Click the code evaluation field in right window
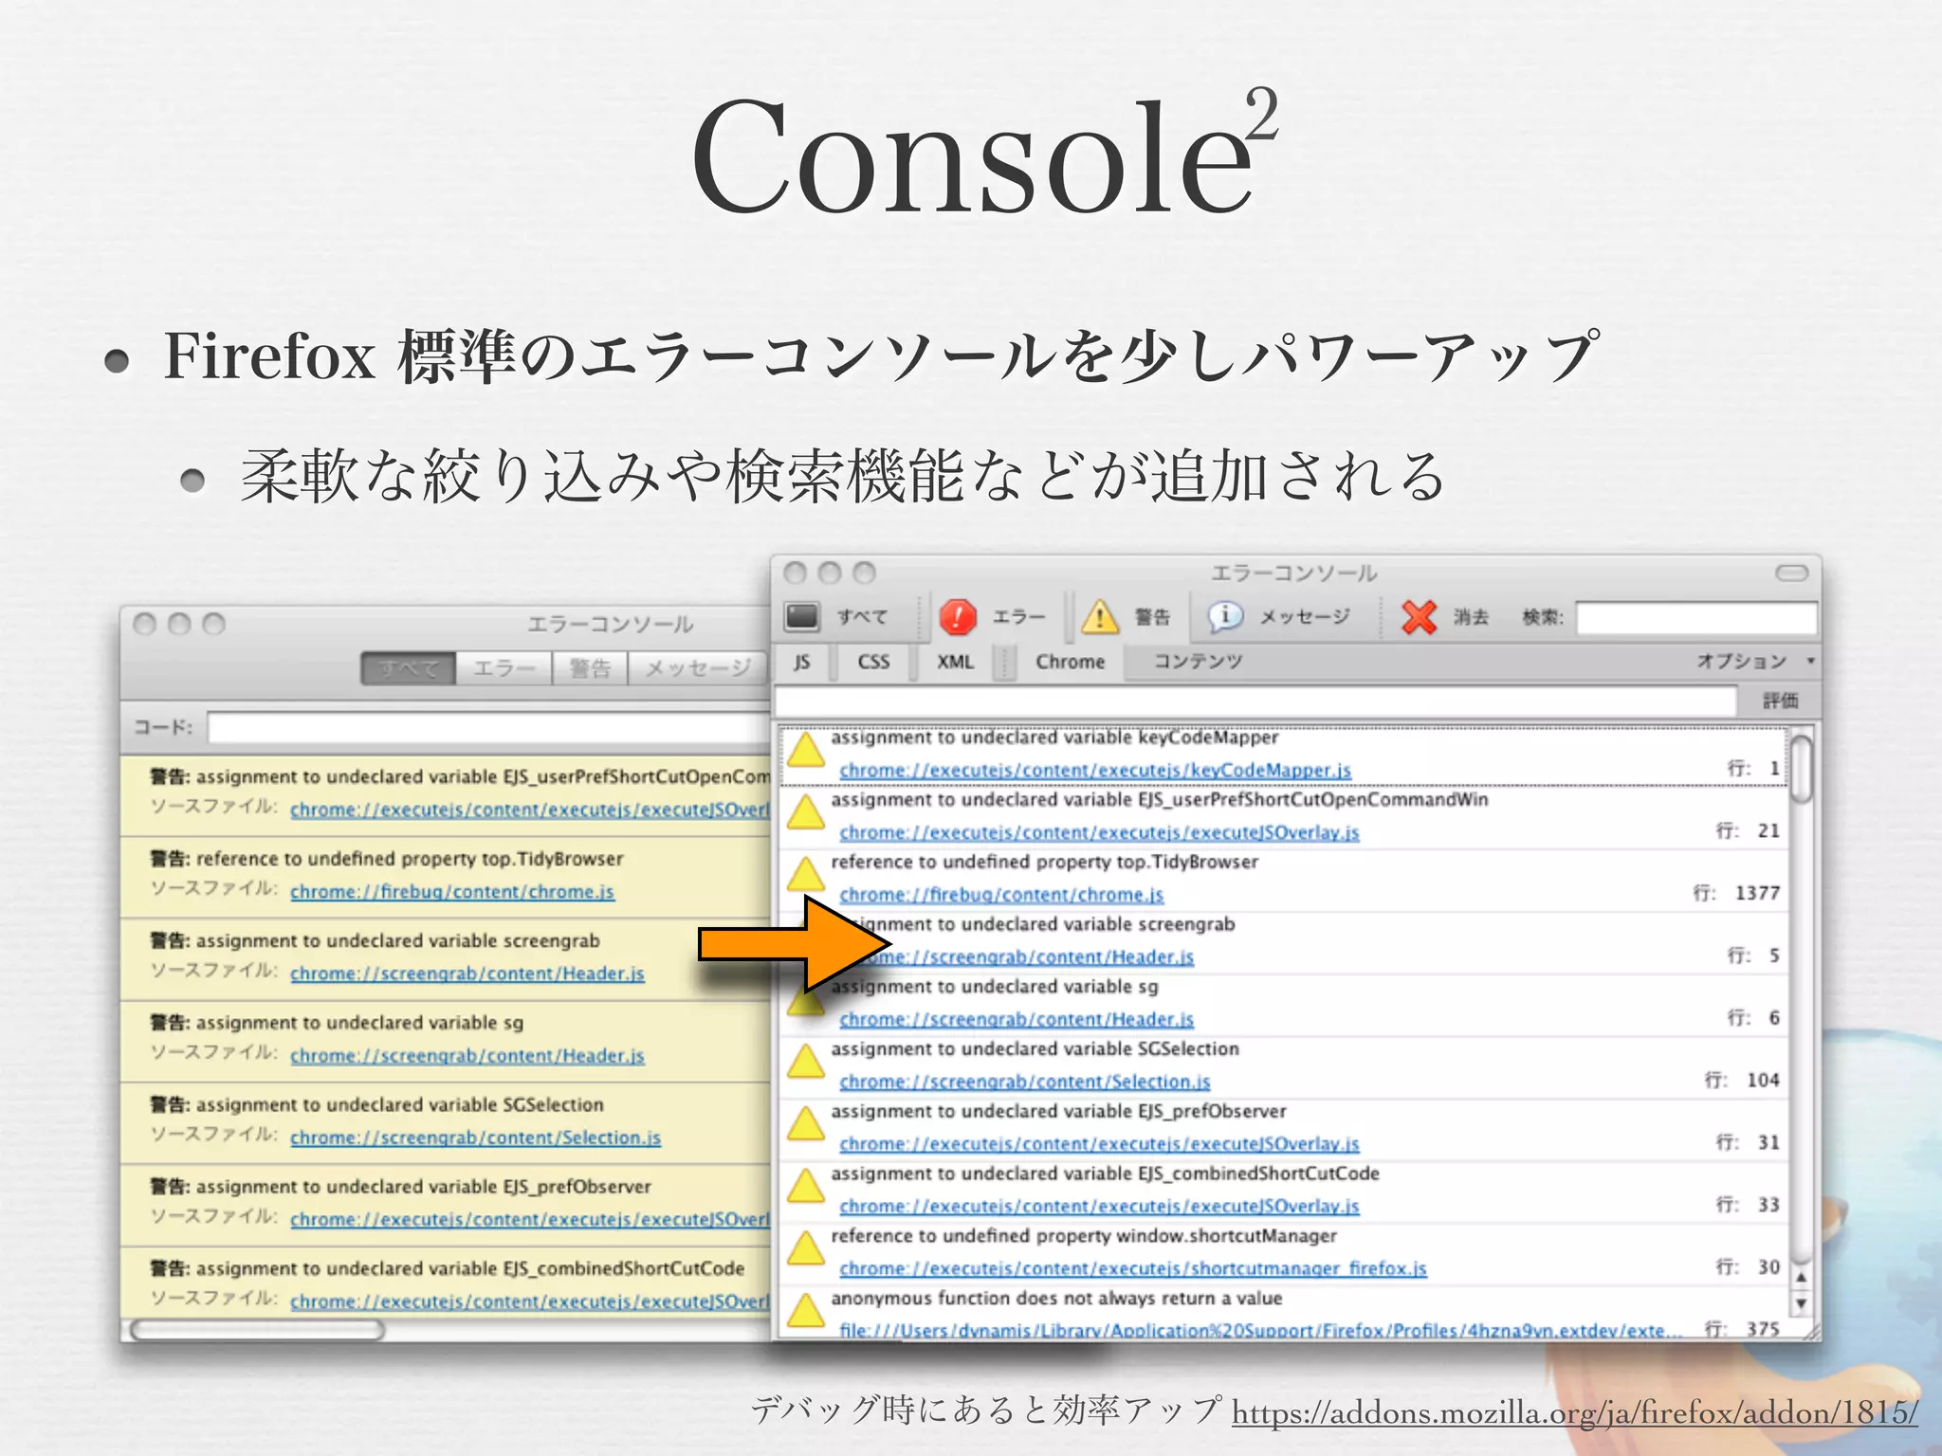This screenshot has width=1942, height=1456. coord(1256,701)
